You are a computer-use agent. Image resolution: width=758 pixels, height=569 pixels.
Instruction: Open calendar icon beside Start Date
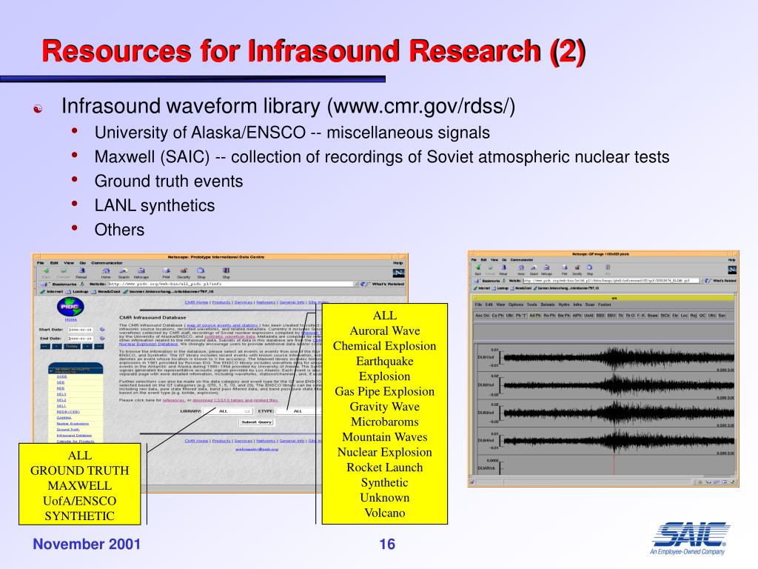pyautogui.click(x=102, y=330)
